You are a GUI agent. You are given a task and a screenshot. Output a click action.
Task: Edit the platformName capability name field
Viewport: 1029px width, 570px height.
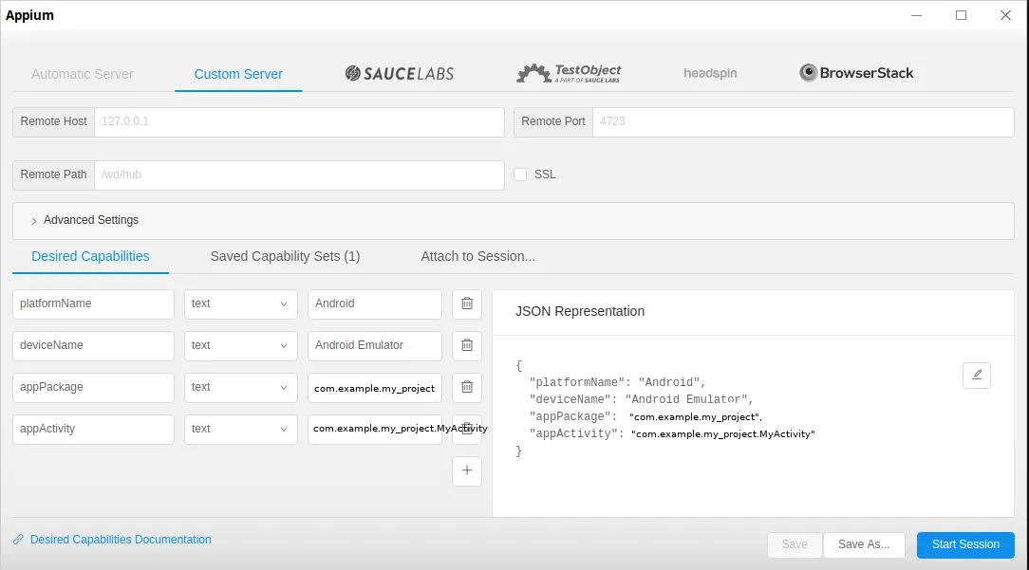click(93, 303)
